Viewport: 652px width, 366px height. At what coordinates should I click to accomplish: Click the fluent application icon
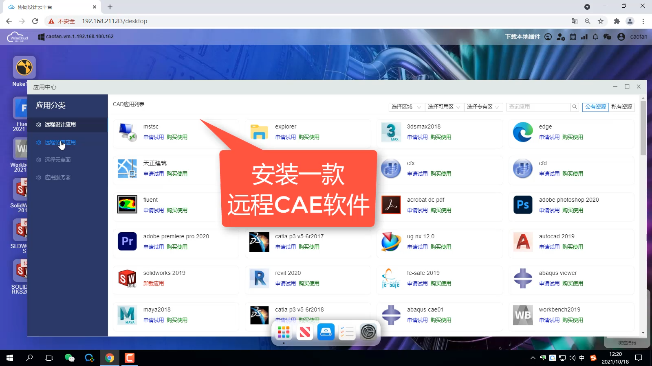click(128, 205)
